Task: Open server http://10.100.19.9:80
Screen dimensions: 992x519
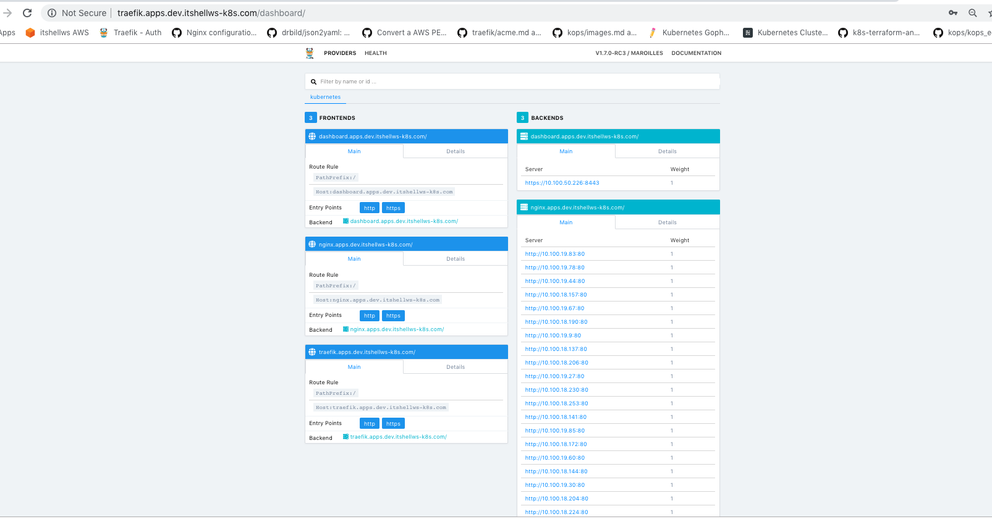Action: point(553,335)
